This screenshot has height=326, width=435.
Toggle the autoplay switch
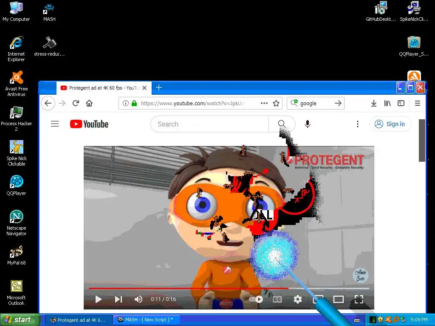256,299
